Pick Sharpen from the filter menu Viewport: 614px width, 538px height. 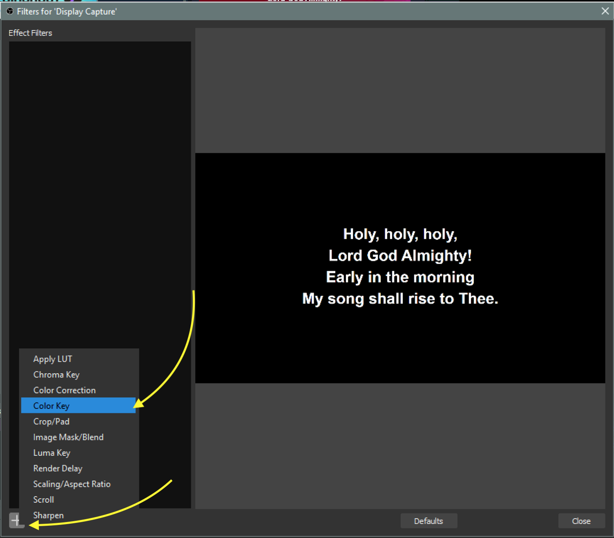[49, 515]
